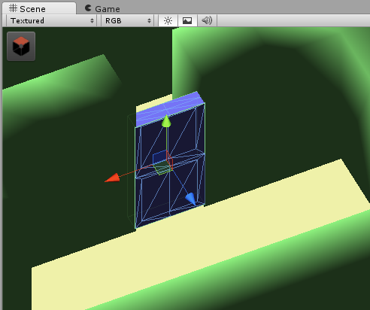Viewport: 370px width, 310px height.
Task: Switch to the Game tab
Action: pos(102,9)
